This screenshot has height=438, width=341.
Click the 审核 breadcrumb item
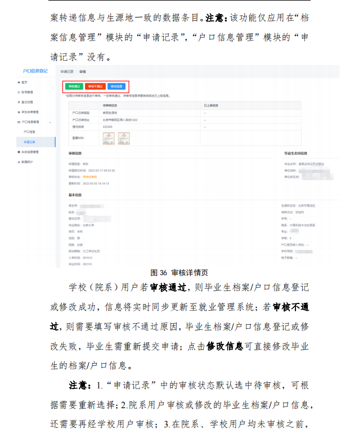click(83, 72)
